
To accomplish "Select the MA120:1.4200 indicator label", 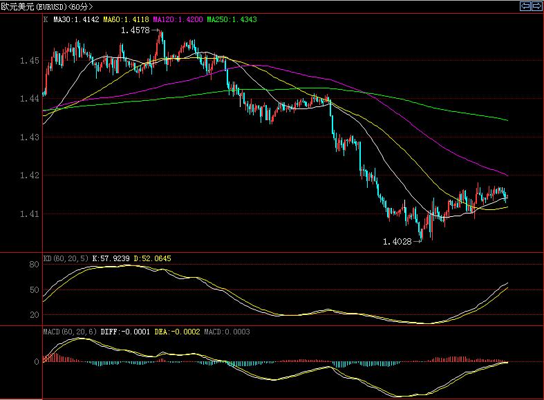I will click(178, 19).
